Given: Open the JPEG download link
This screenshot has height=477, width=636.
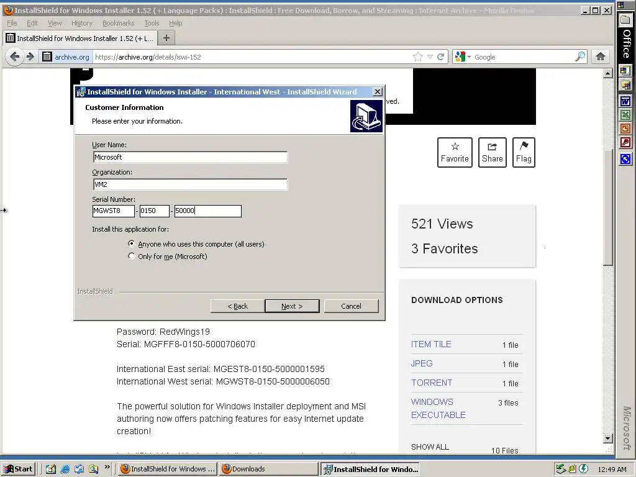Looking at the screenshot, I should tap(422, 363).
